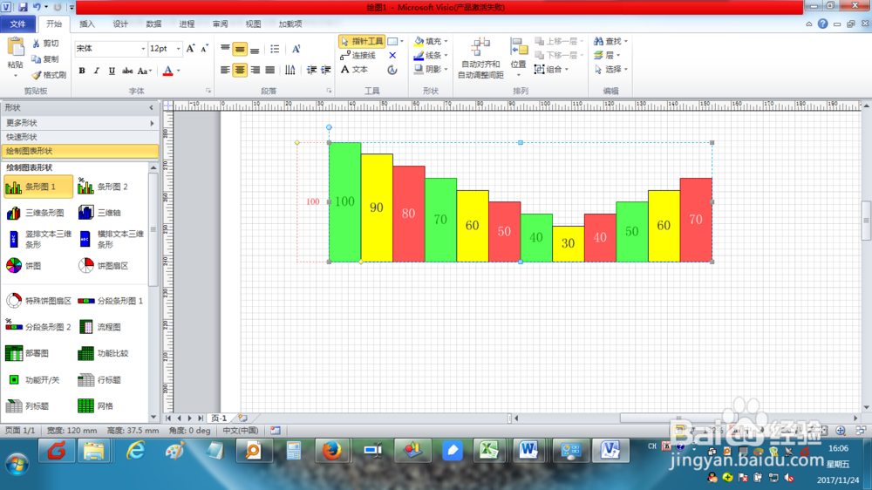Select the Connector tool
872x490 pixels.
[x=358, y=55]
